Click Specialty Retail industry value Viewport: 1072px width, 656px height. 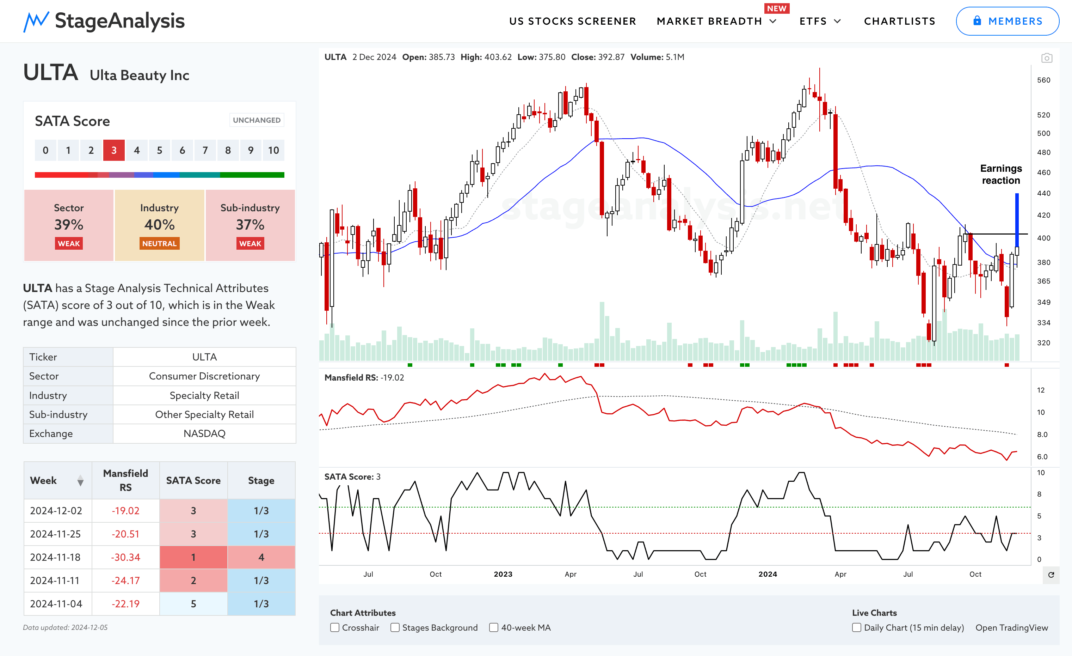coord(204,395)
